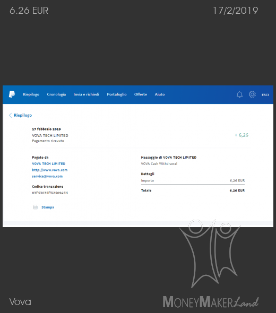Follow the blue Riepilogo back link

(x=23, y=115)
